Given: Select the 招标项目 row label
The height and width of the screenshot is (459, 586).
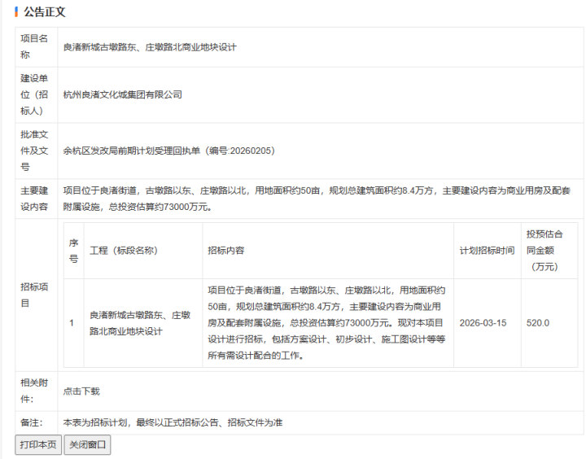Looking at the screenshot, I should (34, 295).
